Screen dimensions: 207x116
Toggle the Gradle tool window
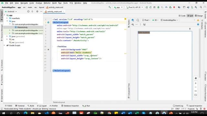tap(205, 15)
